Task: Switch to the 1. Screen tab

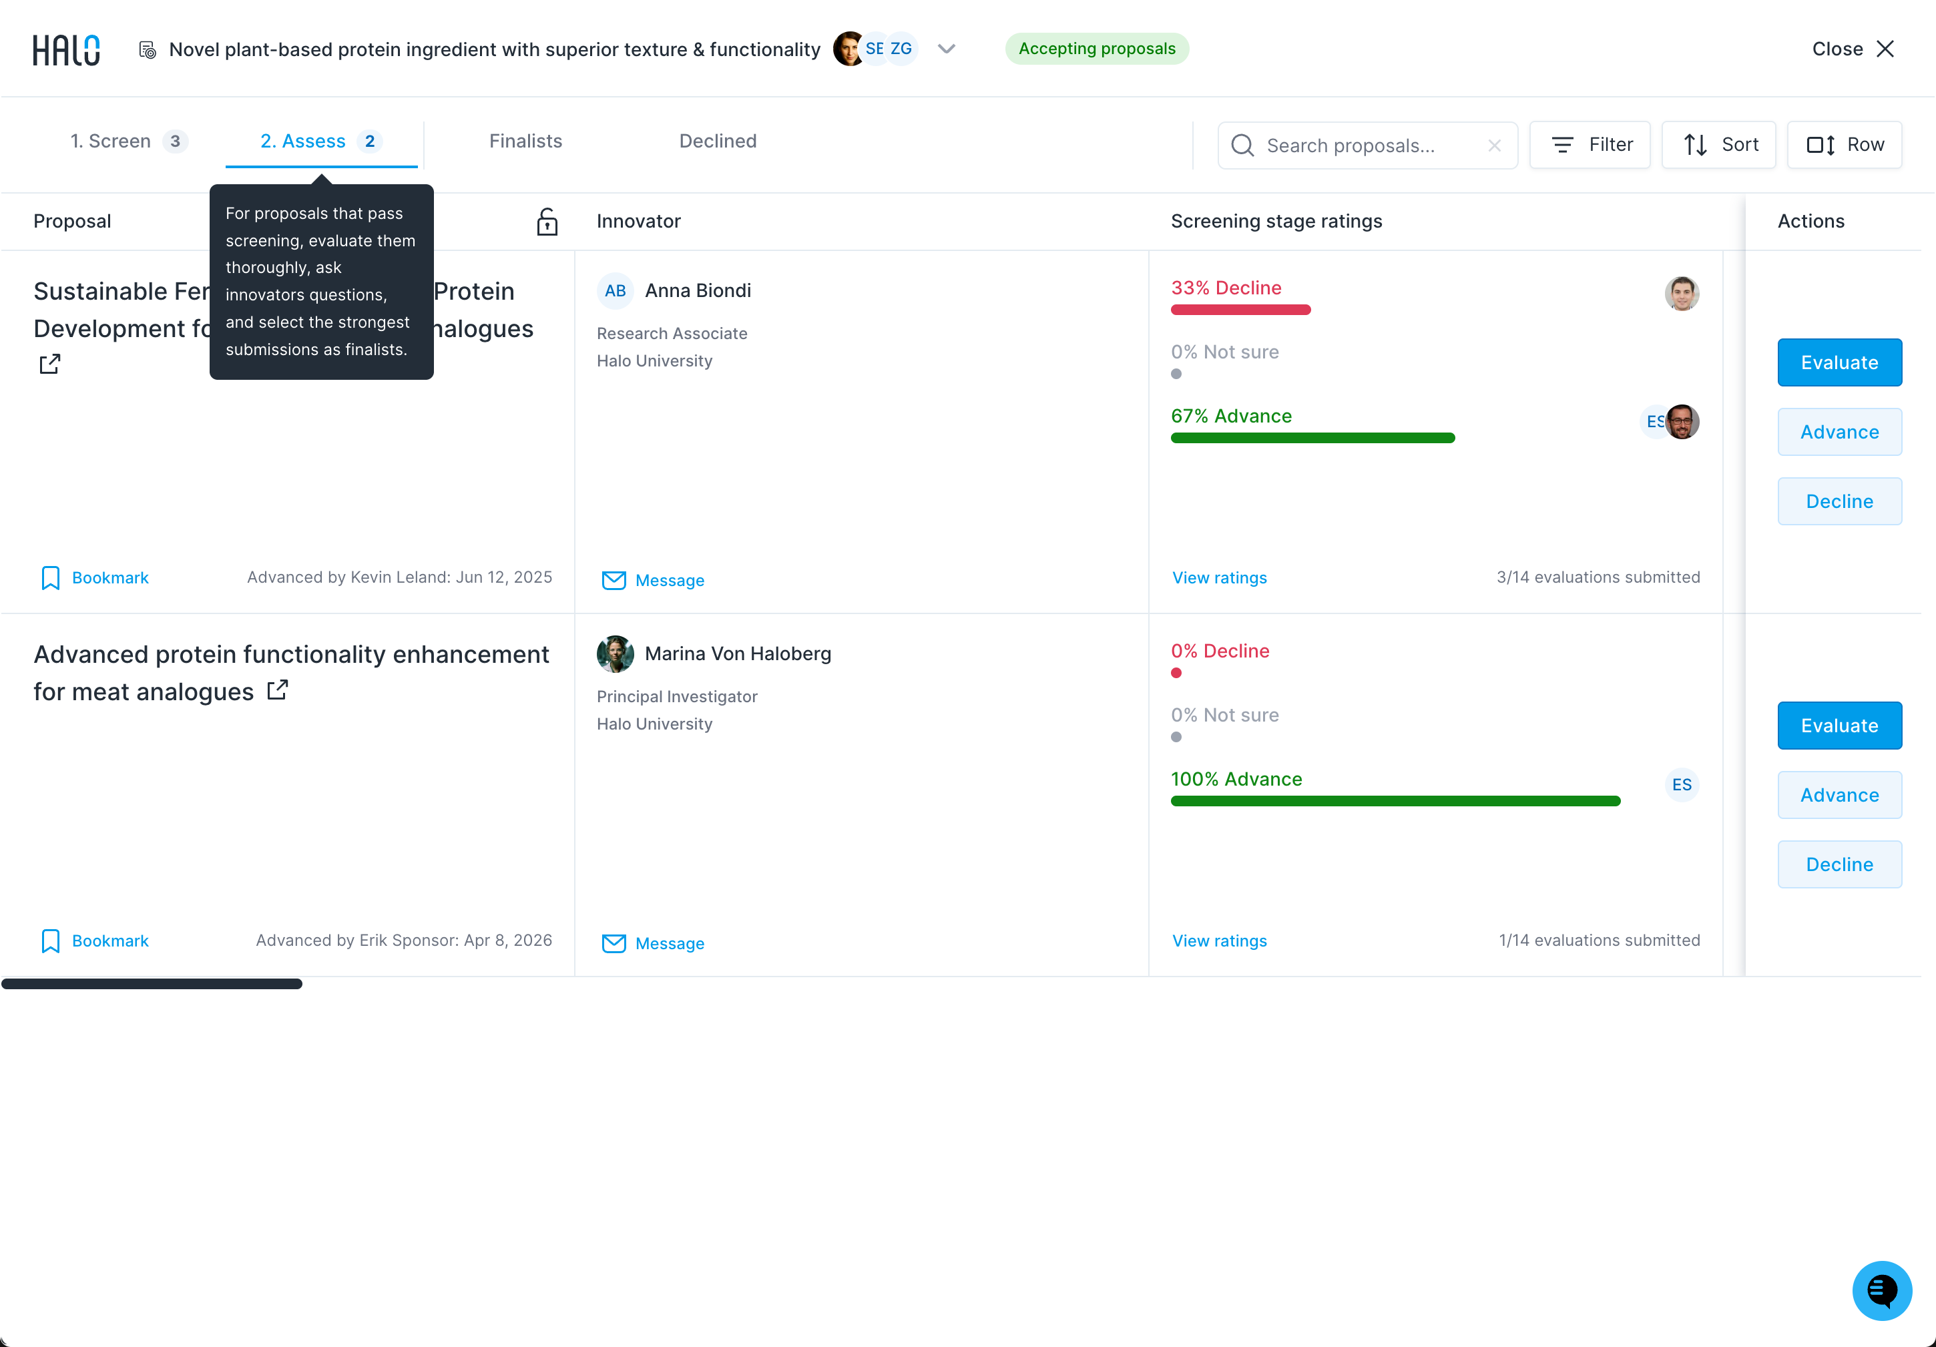Action: click(x=128, y=141)
